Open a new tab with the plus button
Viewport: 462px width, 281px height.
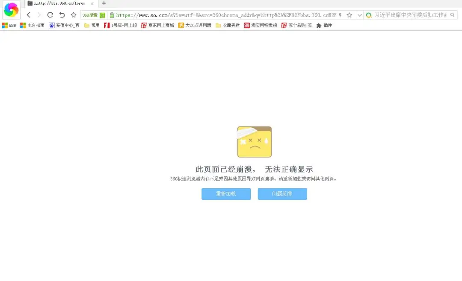click(104, 3)
